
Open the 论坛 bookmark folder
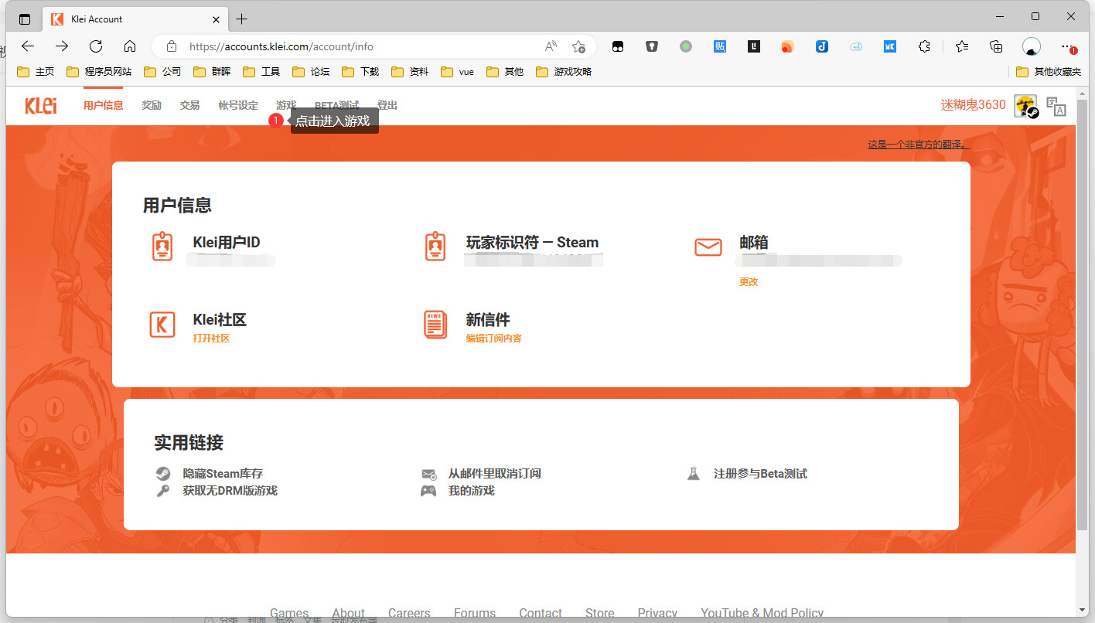311,72
